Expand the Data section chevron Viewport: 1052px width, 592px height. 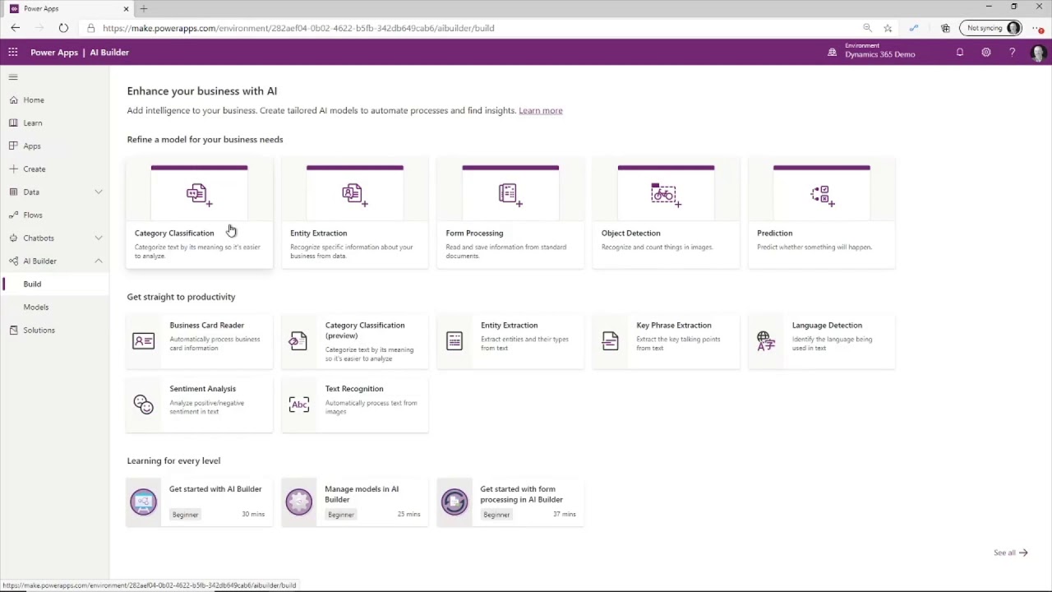98,192
